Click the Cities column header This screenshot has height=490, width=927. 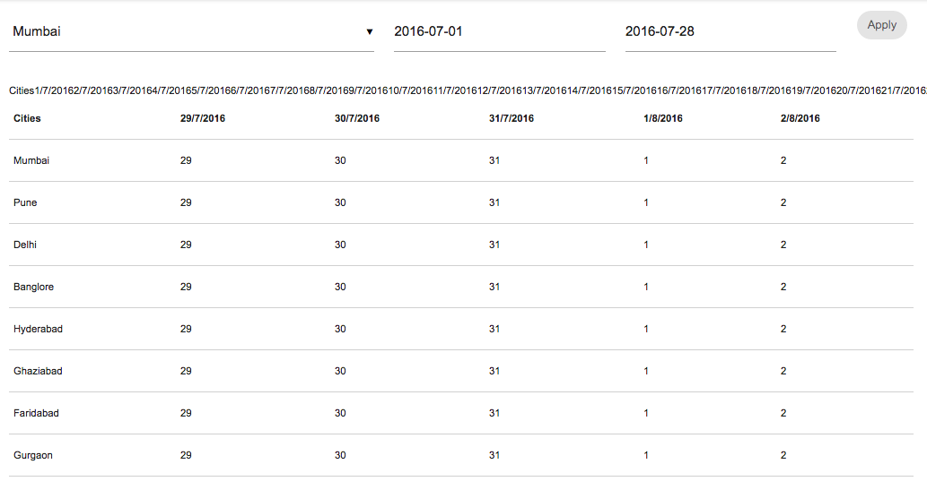(28, 118)
